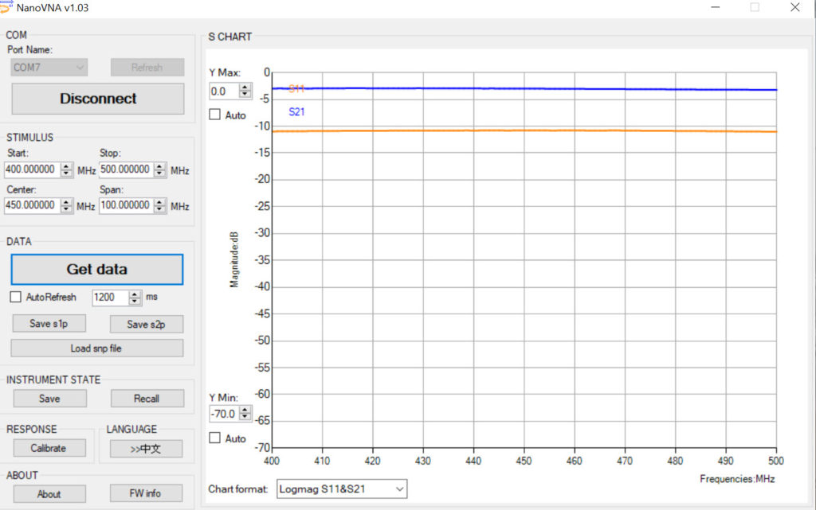This screenshot has width=816, height=510.
Task: Click Load snp file button
Action: 96,348
